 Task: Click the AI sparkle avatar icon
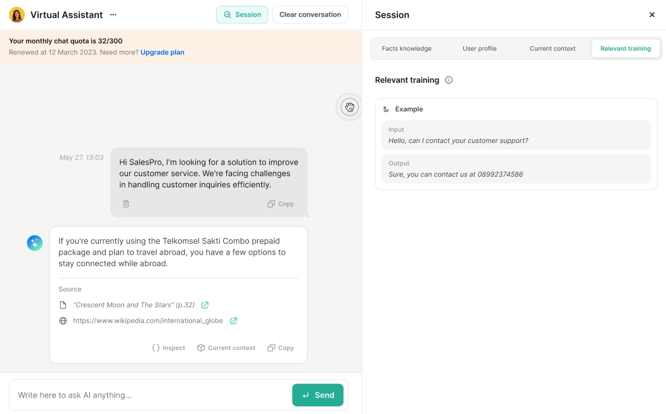pyautogui.click(x=35, y=243)
